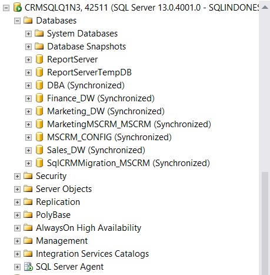Screen dimensions: 270x275
Task: Select the Databases label
Action: pos(56,21)
